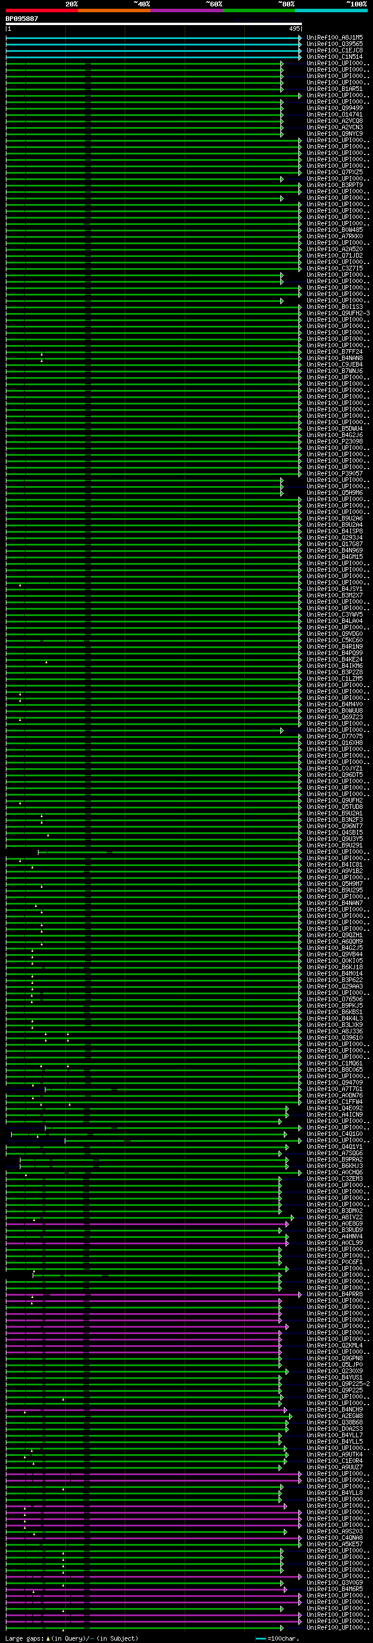Select hit label UniRef100_B4ISP8
This screenshot has width=373, height=1643.
click(x=335, y=530)
